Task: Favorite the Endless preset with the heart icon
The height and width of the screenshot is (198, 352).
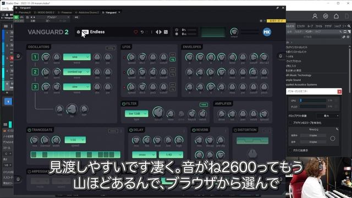Action: coord(136,32)
